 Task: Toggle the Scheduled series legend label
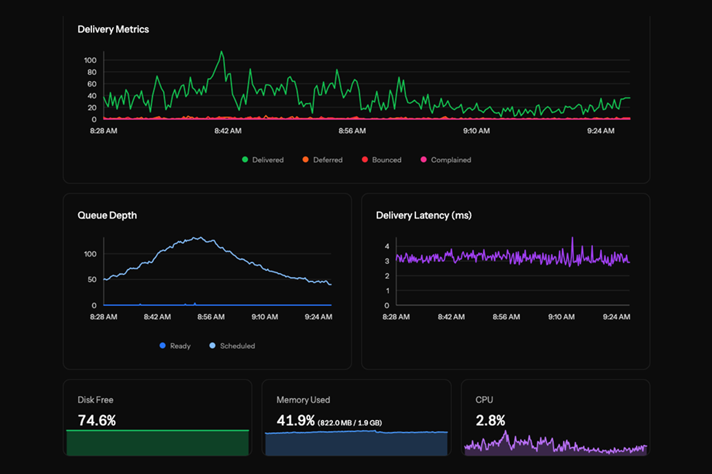237,346
